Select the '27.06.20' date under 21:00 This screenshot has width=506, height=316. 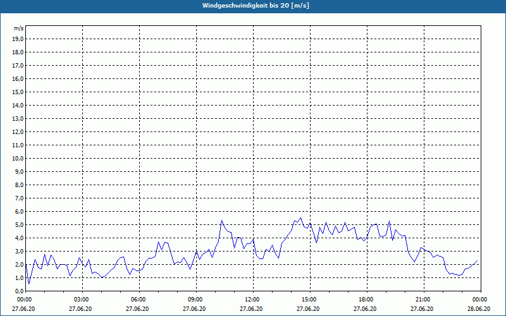[422, 309]
